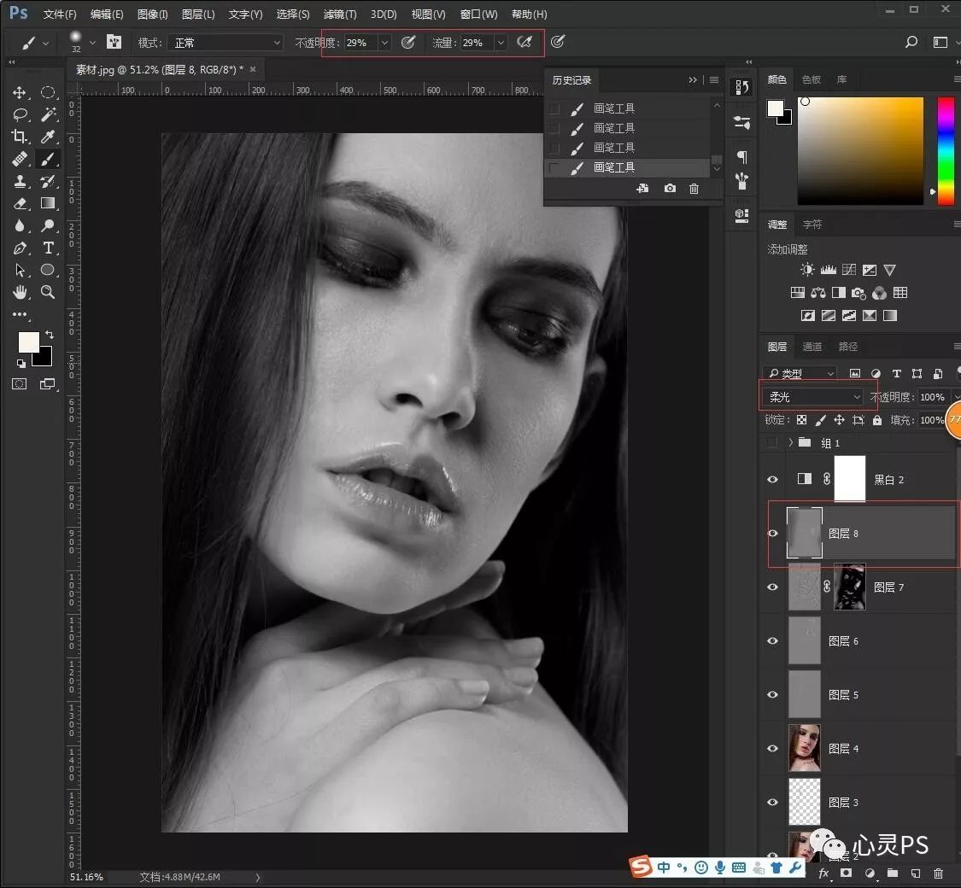Hide layer 图层 4
The height and width of the screenshot is (888, 961).
click(772, 748)
